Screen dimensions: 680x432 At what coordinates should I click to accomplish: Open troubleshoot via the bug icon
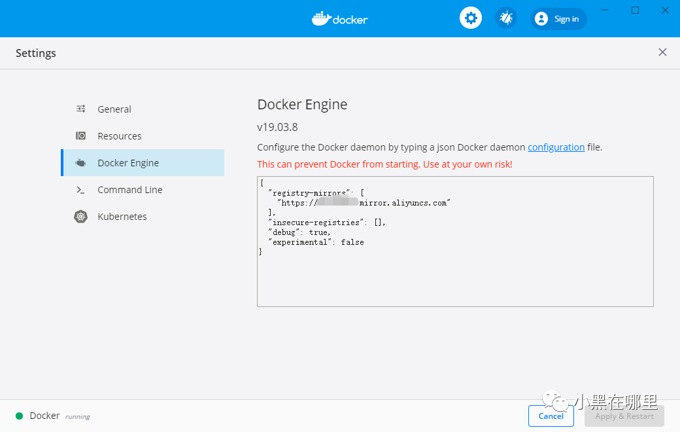pyautogui.click(x=505, y=18)
